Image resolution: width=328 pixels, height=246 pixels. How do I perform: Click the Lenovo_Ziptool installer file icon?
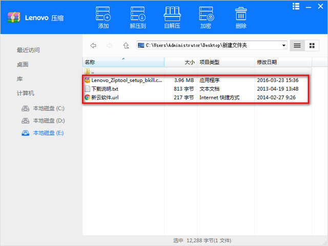87,80
